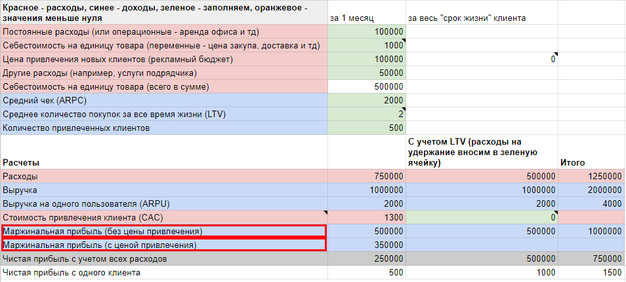Click the 'С учетом LTV' header cell
626x282 pixels.
(482, 152)
